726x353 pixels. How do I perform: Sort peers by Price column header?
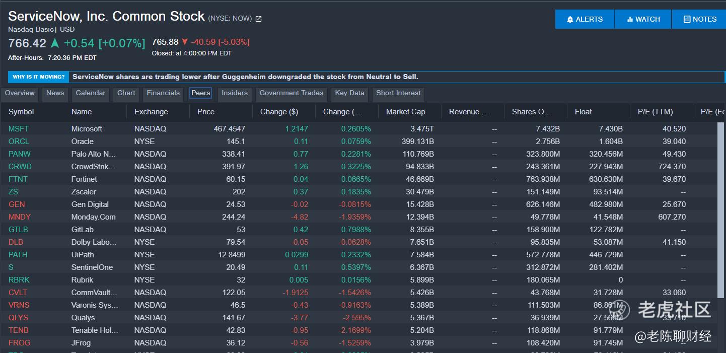click(x=206, y=112)
